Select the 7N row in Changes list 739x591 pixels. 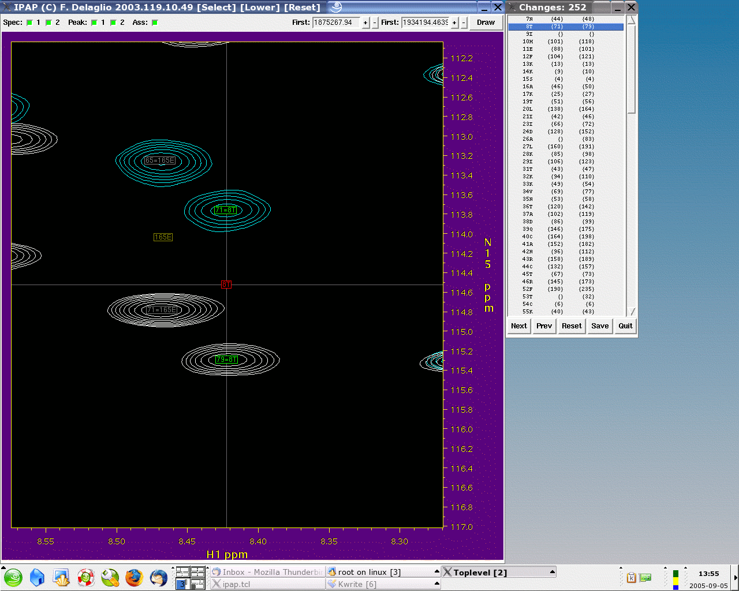(x=566, y=19)
